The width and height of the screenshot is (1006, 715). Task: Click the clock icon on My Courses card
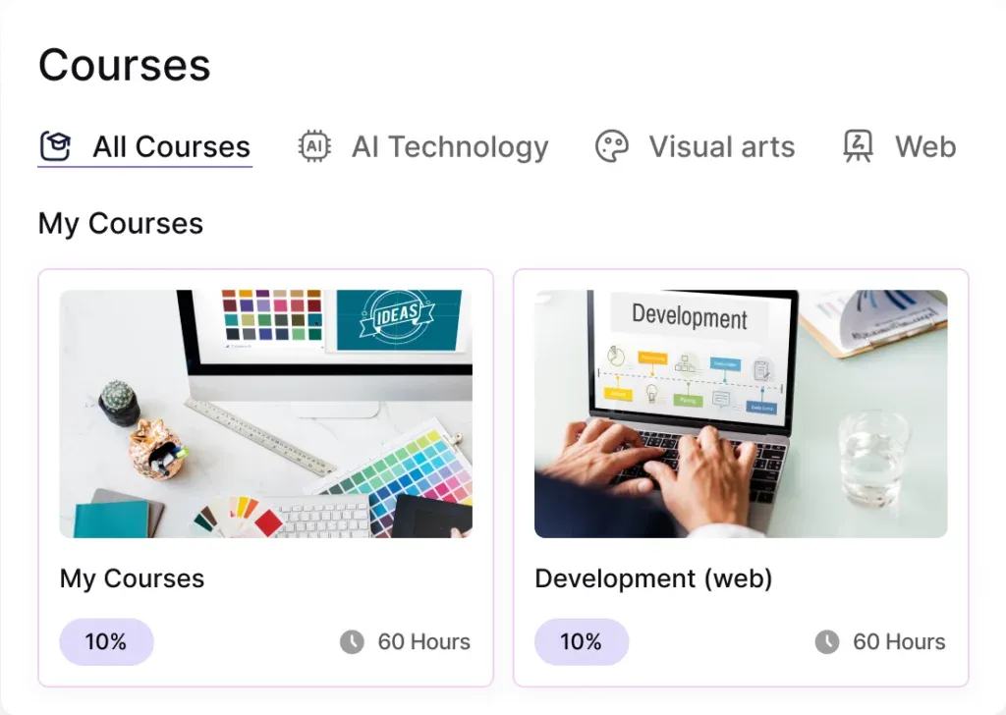pos(352,642)
